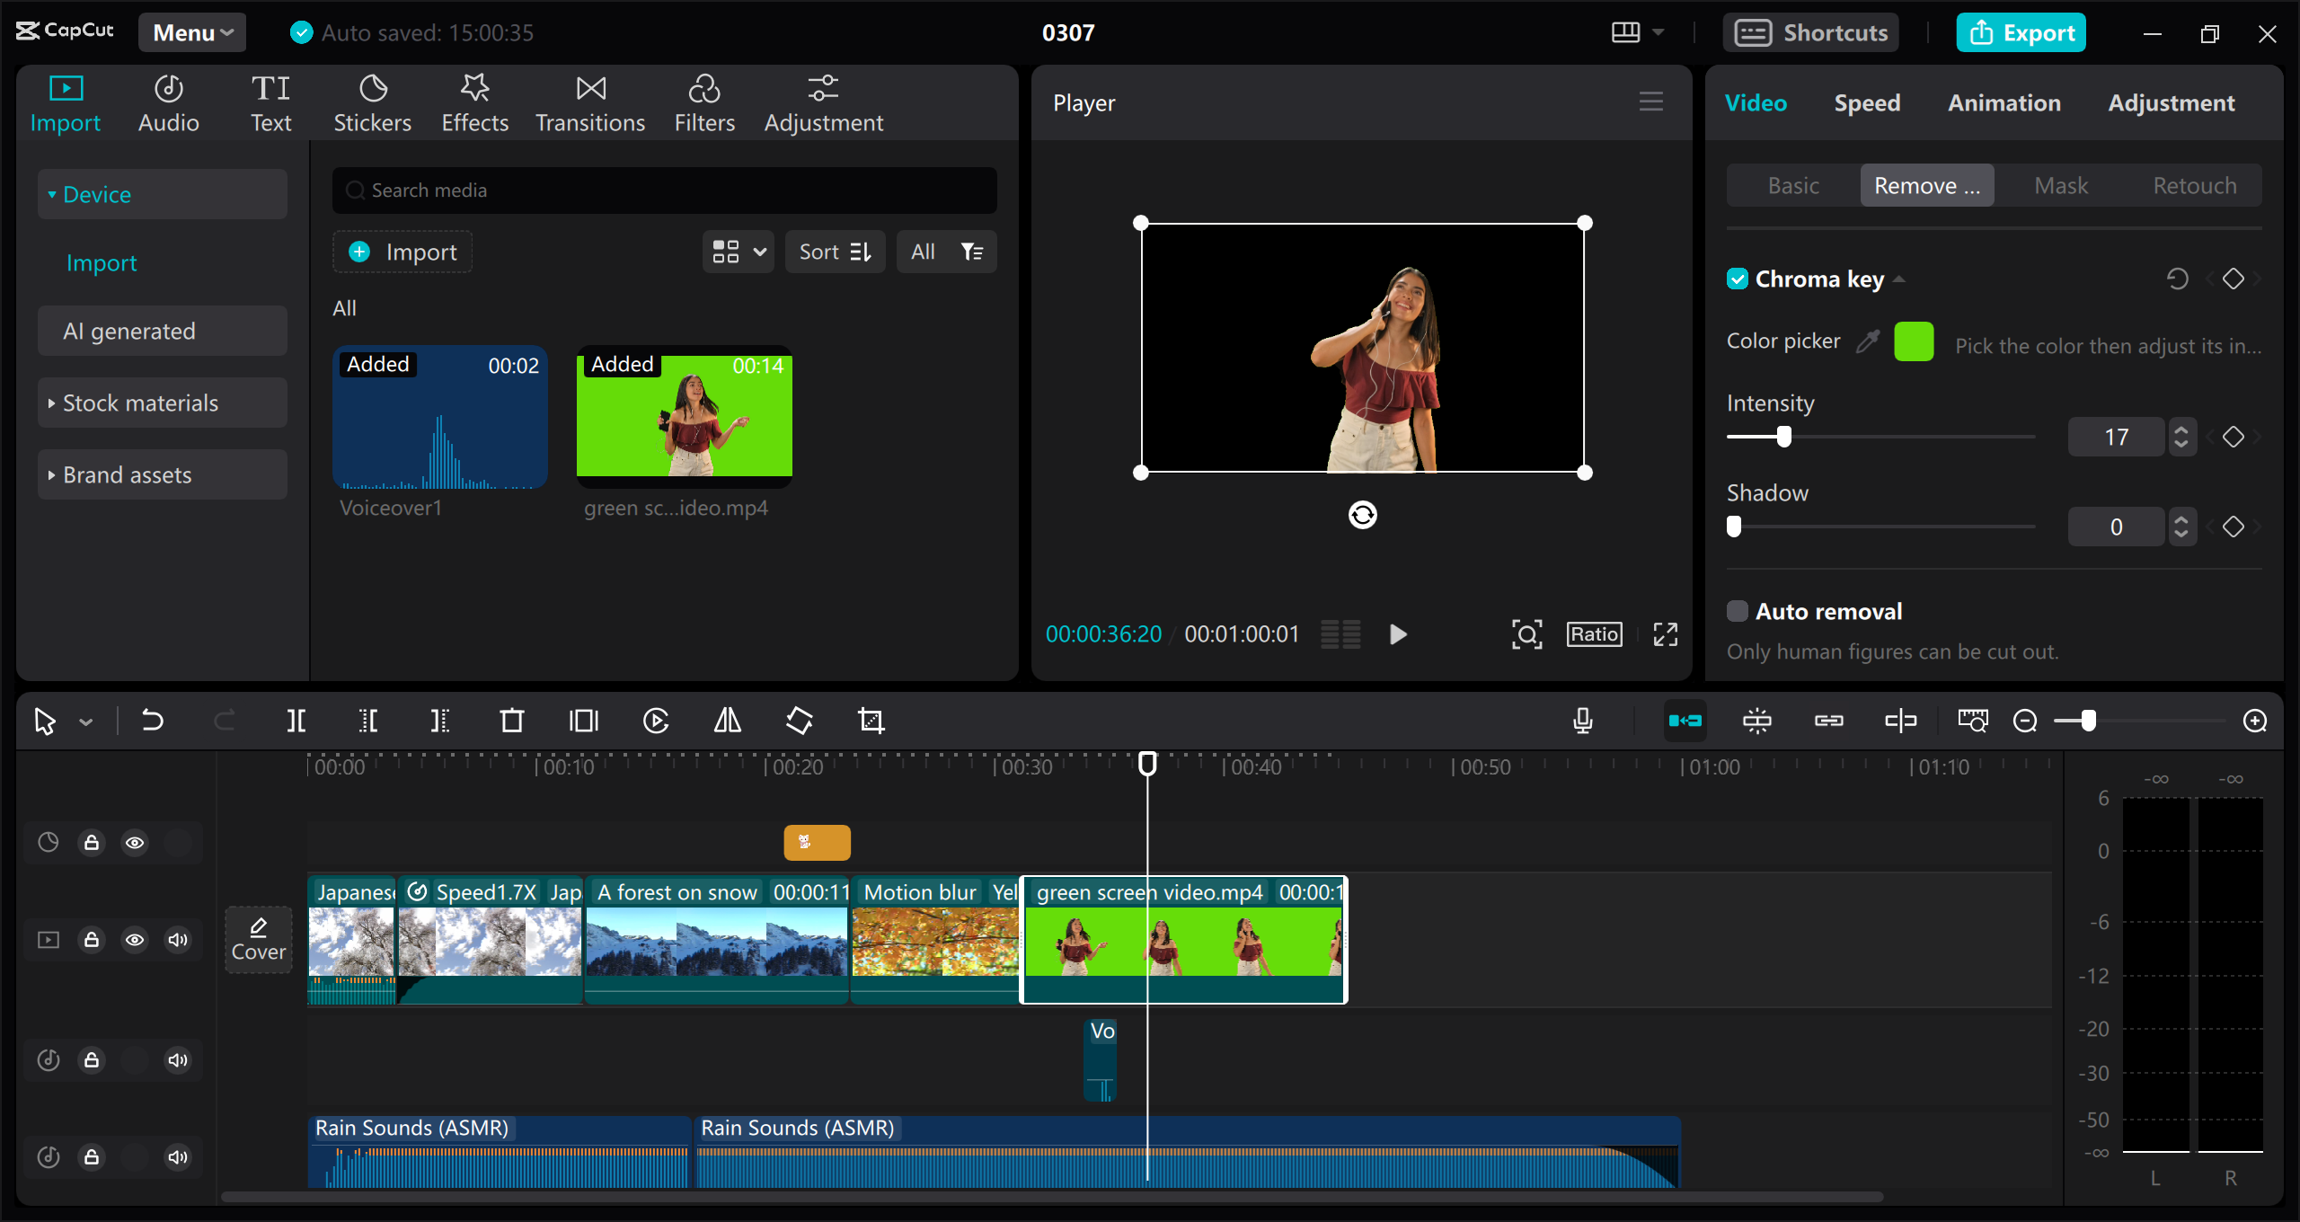Click the green Chroma key color swatch
This screenshot has height=1222, width=2300.
click(x=1914, y=341)
